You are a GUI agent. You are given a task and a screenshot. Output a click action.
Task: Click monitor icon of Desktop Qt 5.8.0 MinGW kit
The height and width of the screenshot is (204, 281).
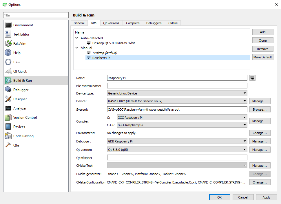tap(89, 43)
